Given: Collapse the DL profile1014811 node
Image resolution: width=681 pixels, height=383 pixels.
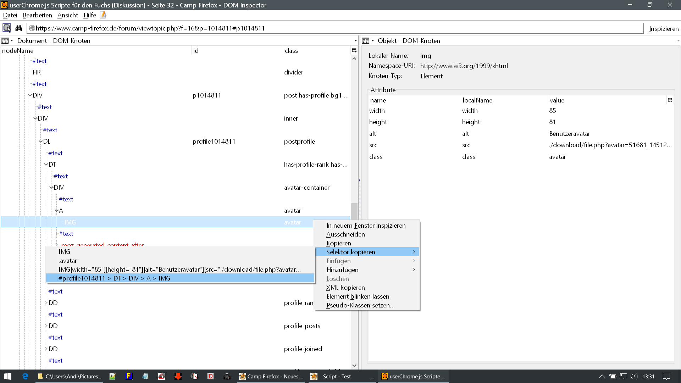Looking at the screenshot, I should (x=40, y=141).
